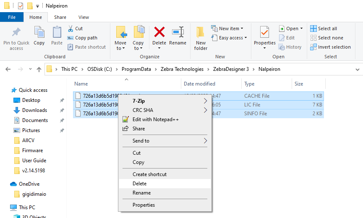The height and width of the screenshot is (218, 363).
Task: Click Select all in the ribbon
Action: click(x=324, y=29)
